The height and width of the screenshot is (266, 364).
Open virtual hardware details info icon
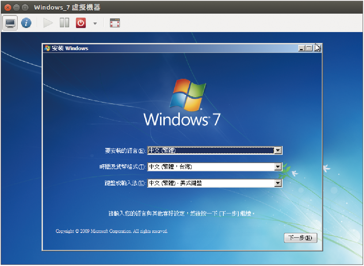click(x=26, y=23)
